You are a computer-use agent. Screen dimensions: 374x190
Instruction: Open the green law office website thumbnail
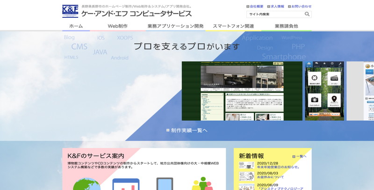(242, 91)
